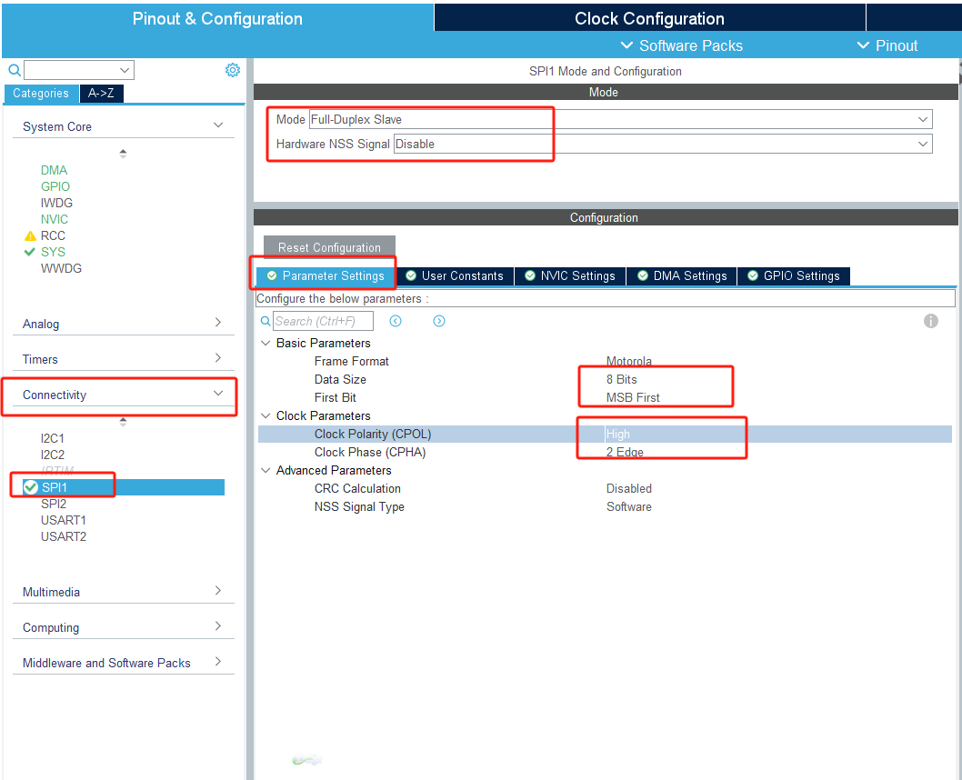Screen dimensions: 962x780
Task: Collapse the Advanced Parameters group
Action: tap(266, 471)
